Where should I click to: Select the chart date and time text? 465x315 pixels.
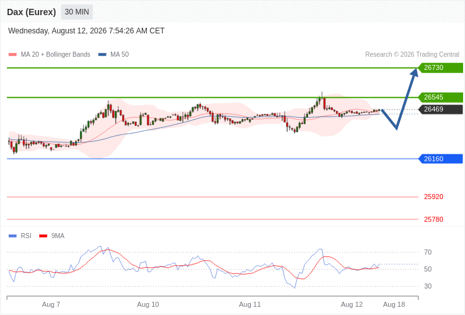tap(86, 31)
